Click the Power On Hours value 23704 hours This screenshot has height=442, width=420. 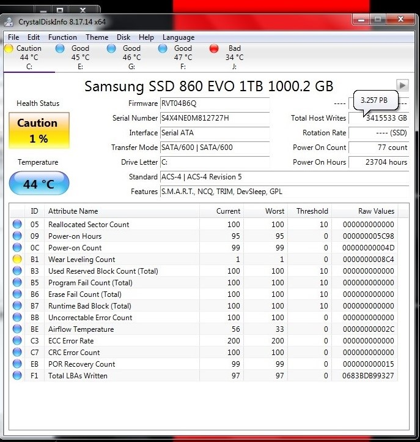pos(378,162)
